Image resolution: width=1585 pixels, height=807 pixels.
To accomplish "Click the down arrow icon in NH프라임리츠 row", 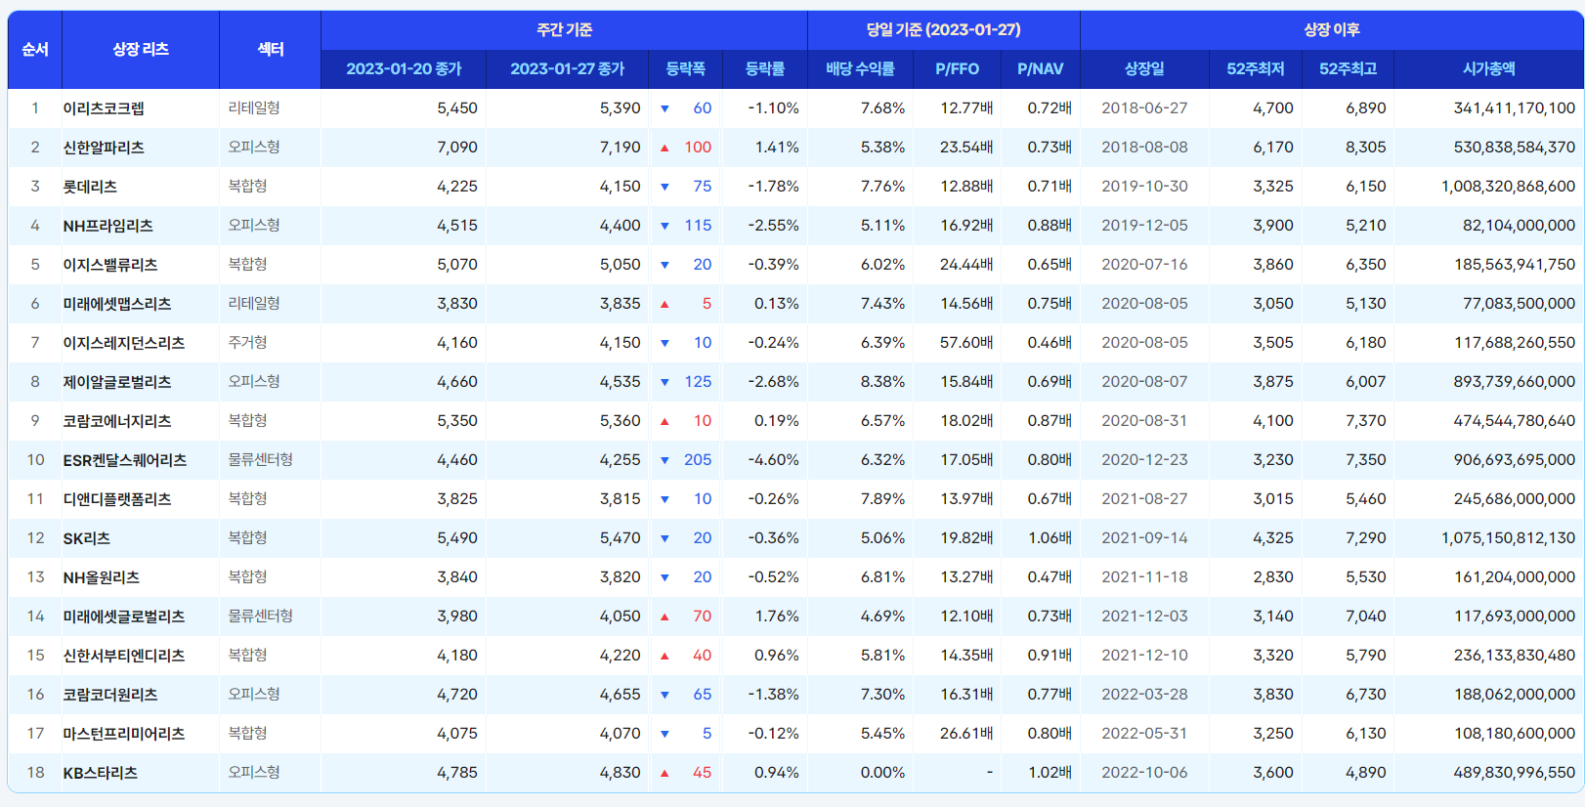I will (664, 226).
